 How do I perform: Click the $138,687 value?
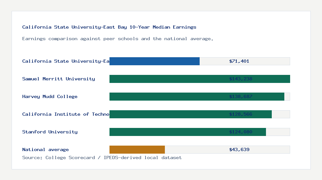(241, 96)
